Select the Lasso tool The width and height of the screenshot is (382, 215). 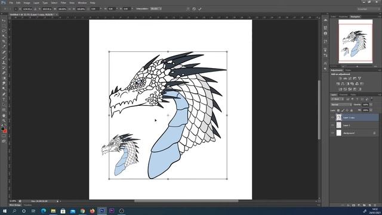[x=4, y=31]
